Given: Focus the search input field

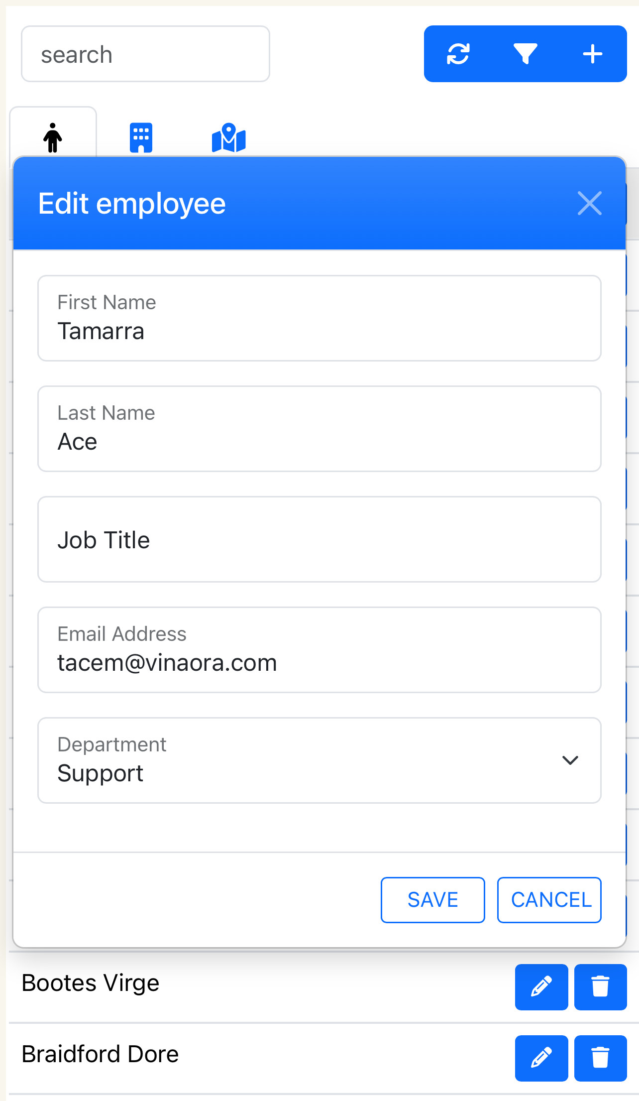Looking at the screenshot, I should coord(145,54).
